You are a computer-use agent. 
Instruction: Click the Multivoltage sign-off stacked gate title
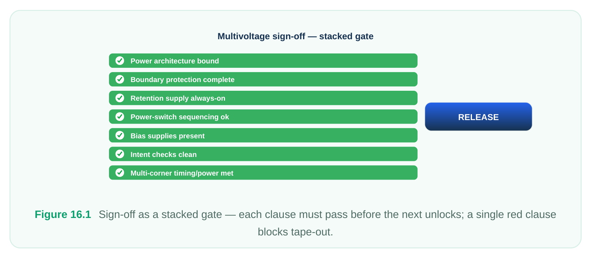296,36
